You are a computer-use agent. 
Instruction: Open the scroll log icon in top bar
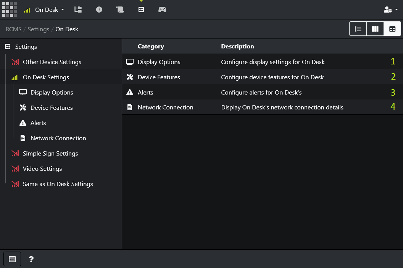pos(120,10)
